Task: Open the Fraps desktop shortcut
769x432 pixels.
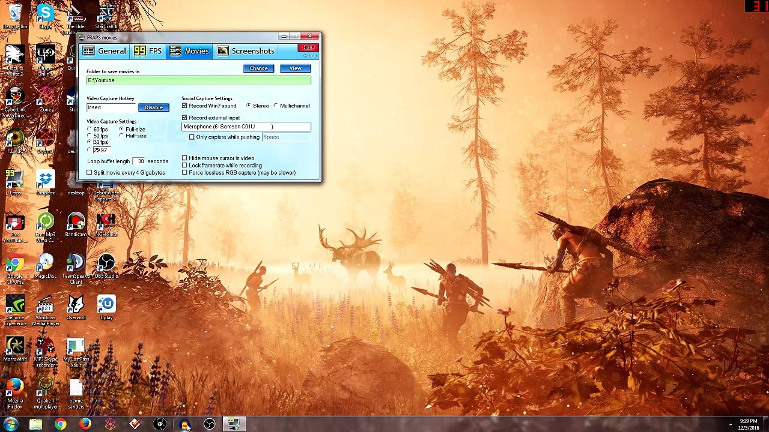Action: pos(15,183)
